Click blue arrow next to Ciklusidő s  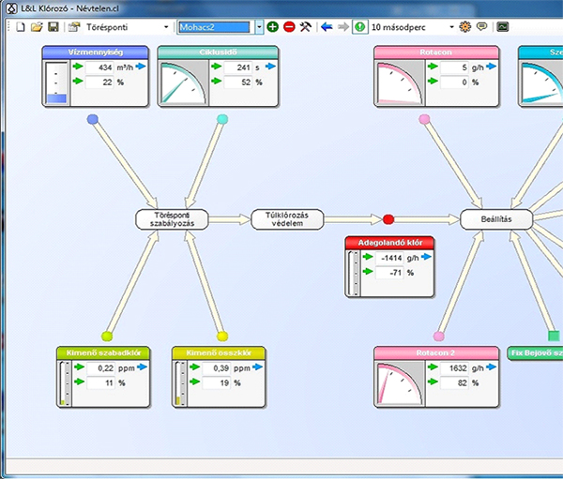tap(271, 67)
